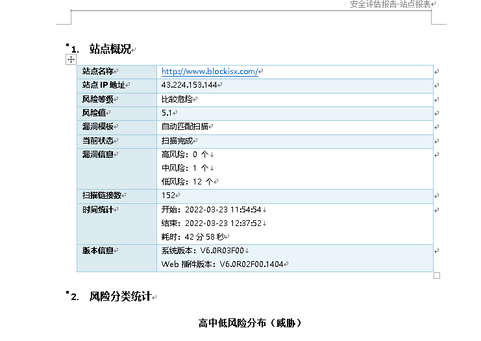Click the link count value 152
This screenshot has height=341, width=481.
coord(168,196)
